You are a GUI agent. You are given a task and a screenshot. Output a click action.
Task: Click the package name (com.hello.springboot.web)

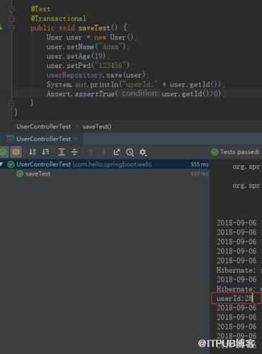pyautogui.click(x=112, y=164)
